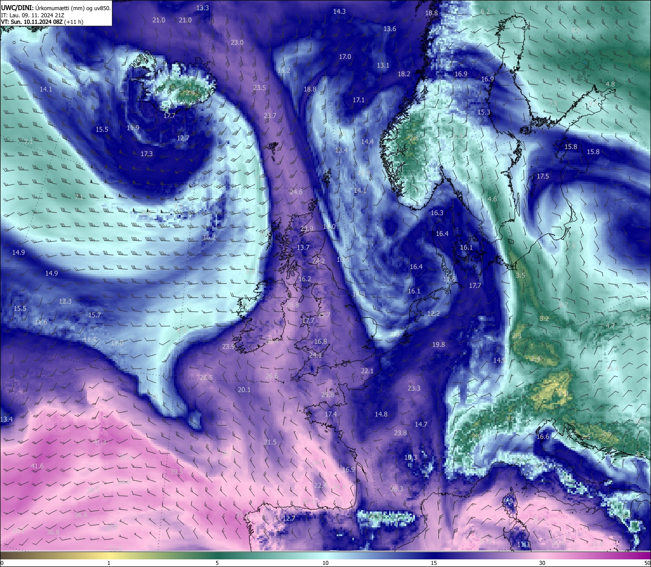Click the map value 17.5
Screen dimensions: 651x567
pyautogui.click(x=543, y=176)
